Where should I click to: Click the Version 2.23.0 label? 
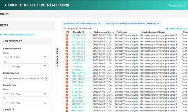point(177,6)
